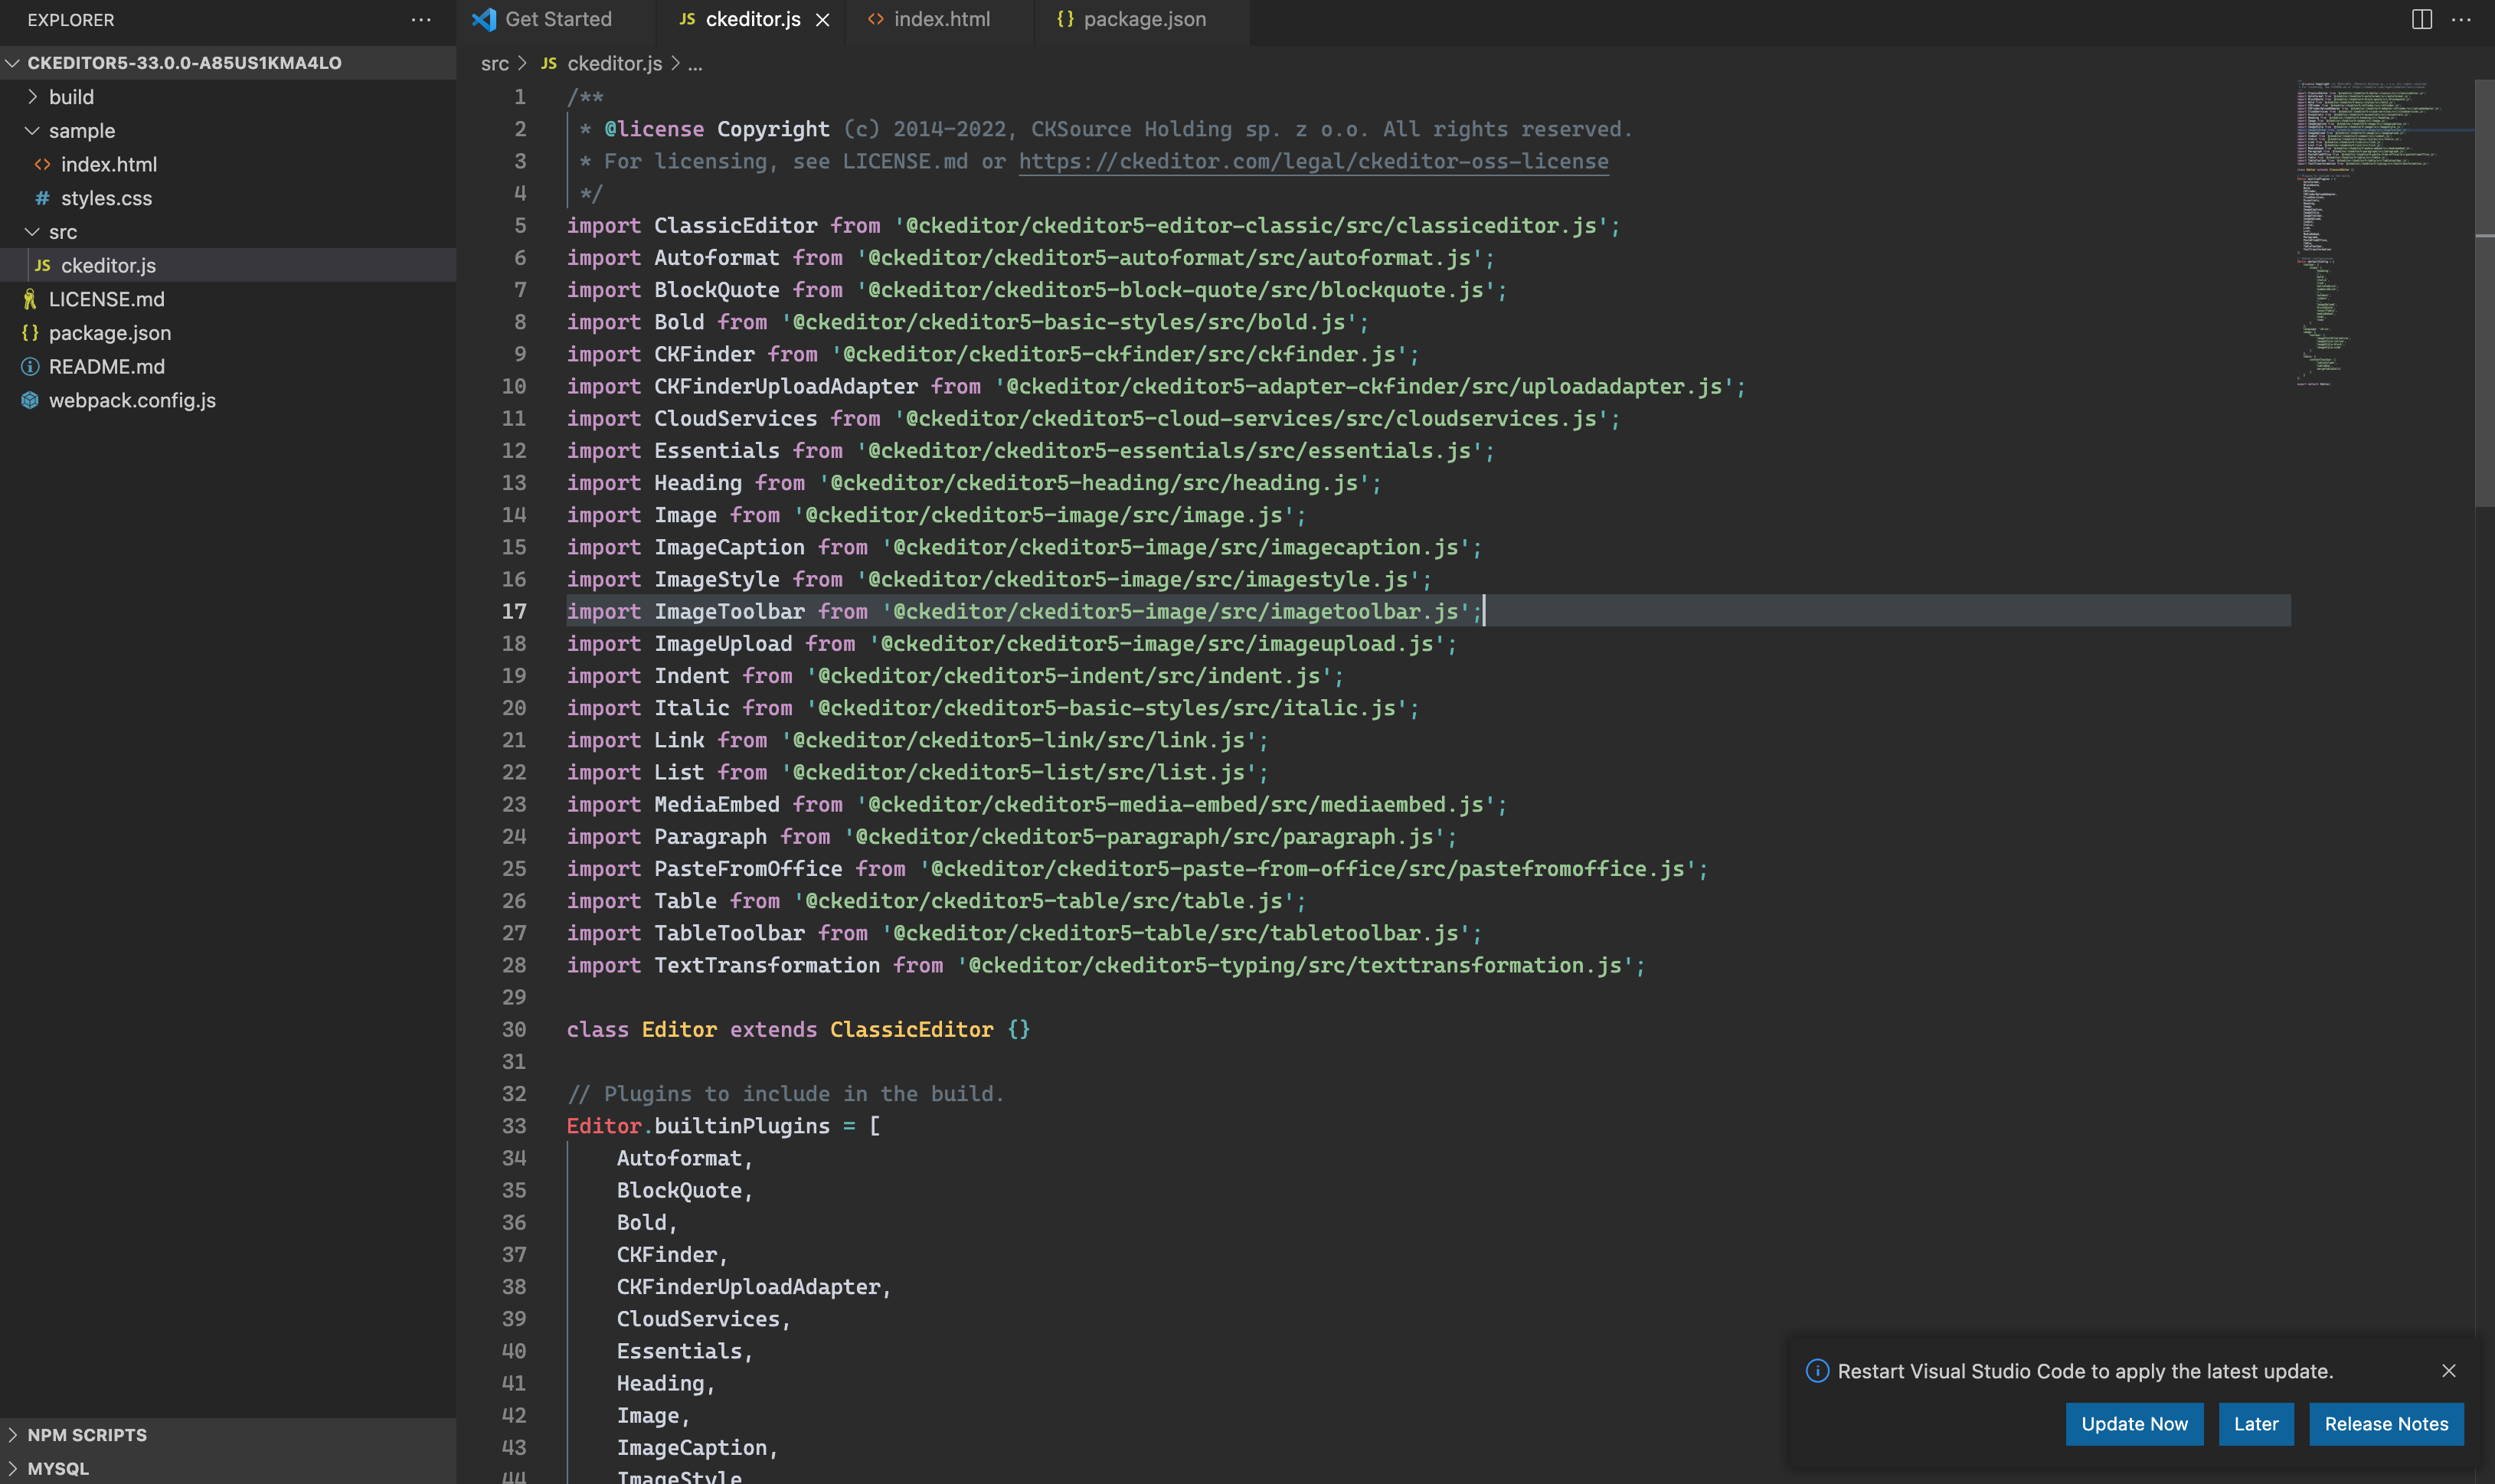Click 'builtinPlugins' on line 33
The height and width of the screenshot is (1484, 2495).
(x=742, y=1125)
